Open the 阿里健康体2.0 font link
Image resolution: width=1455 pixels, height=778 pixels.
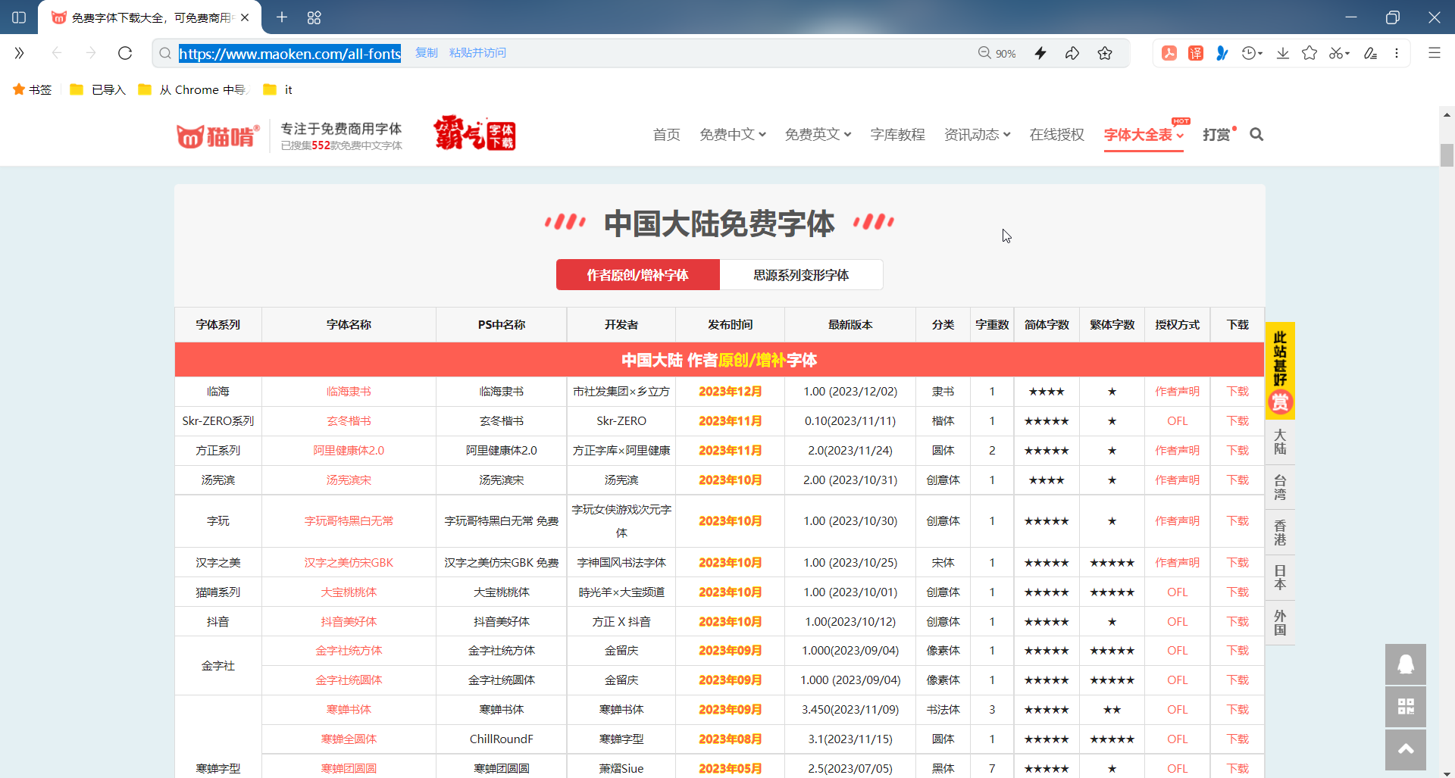point(349,451)
